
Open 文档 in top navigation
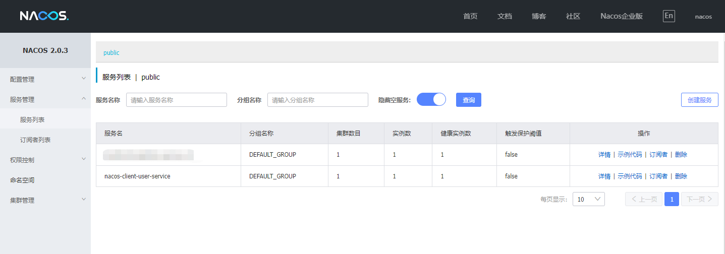pos(505,16)
